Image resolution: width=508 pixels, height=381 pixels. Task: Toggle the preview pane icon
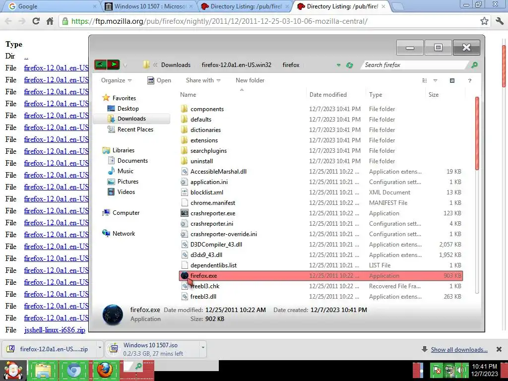[x=452, y=80]
